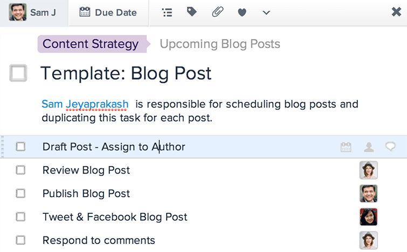This screenshot has width=407, height=252.
Task: Open comments bubble on Draft Post subtask
Action: pyautogui.click(x=390, y=147)
